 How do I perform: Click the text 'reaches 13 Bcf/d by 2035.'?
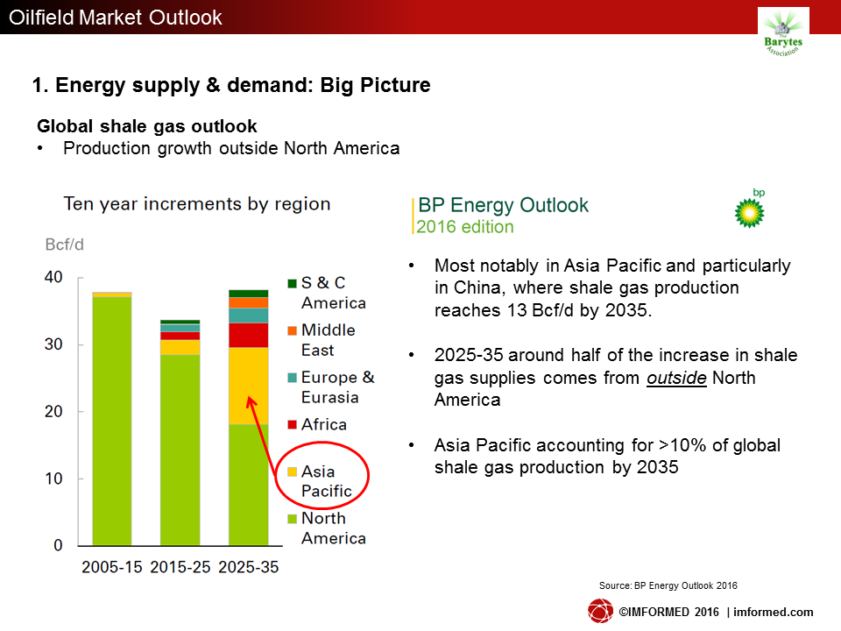[543, 310]
